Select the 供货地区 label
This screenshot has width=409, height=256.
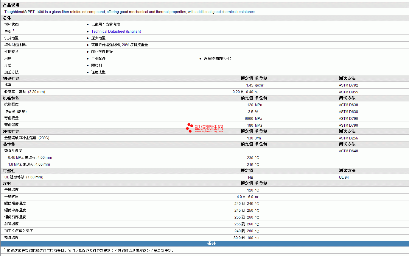(11, 38)
